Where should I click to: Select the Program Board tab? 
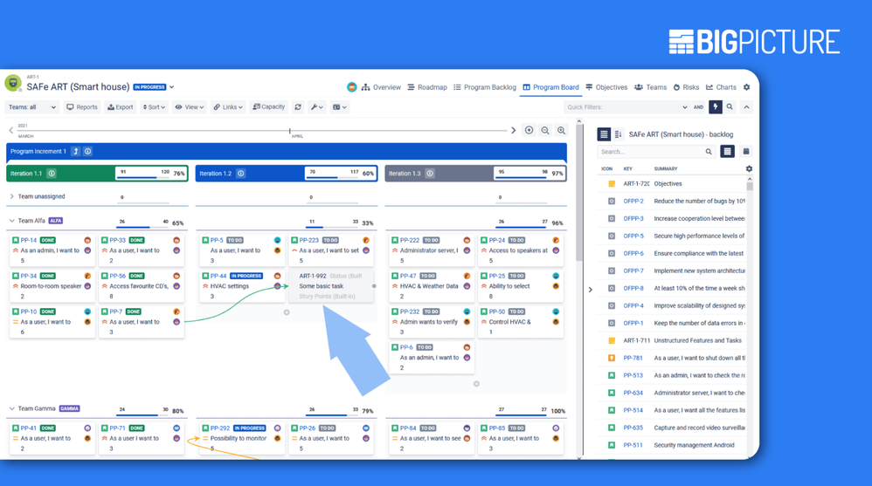click(x=550, y=87)
